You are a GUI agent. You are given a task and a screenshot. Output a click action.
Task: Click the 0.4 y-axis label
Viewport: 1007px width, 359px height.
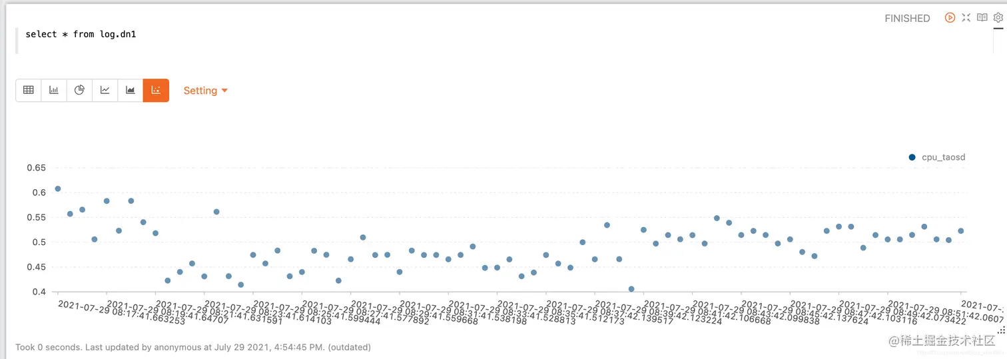39,292
